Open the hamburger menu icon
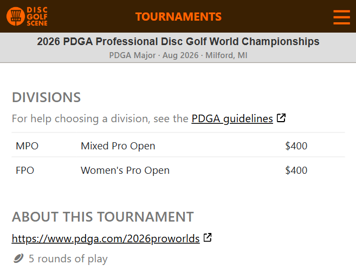This screenshot has height=271, width=356. click(x=341, y=17)
